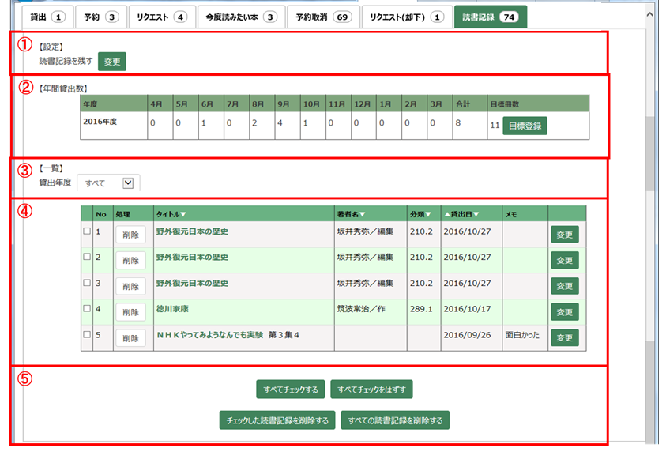Tick the checkbox for row 4
The width and height of the screenshot is (666, 463).
(86, 309)
